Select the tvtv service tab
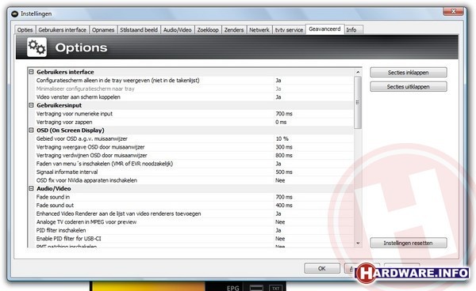Screen dimensions: 476x291 [x=289, y=30]
